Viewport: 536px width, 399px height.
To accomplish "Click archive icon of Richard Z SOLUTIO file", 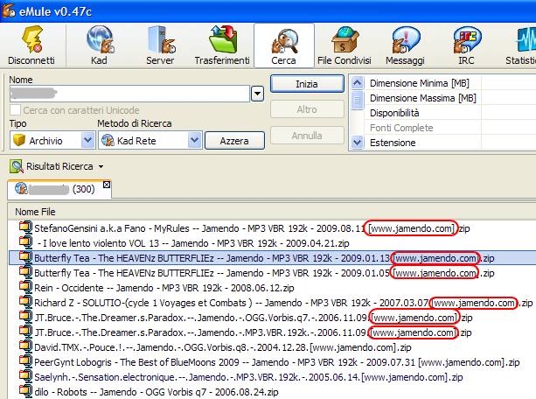I will [x=25, y=302].
